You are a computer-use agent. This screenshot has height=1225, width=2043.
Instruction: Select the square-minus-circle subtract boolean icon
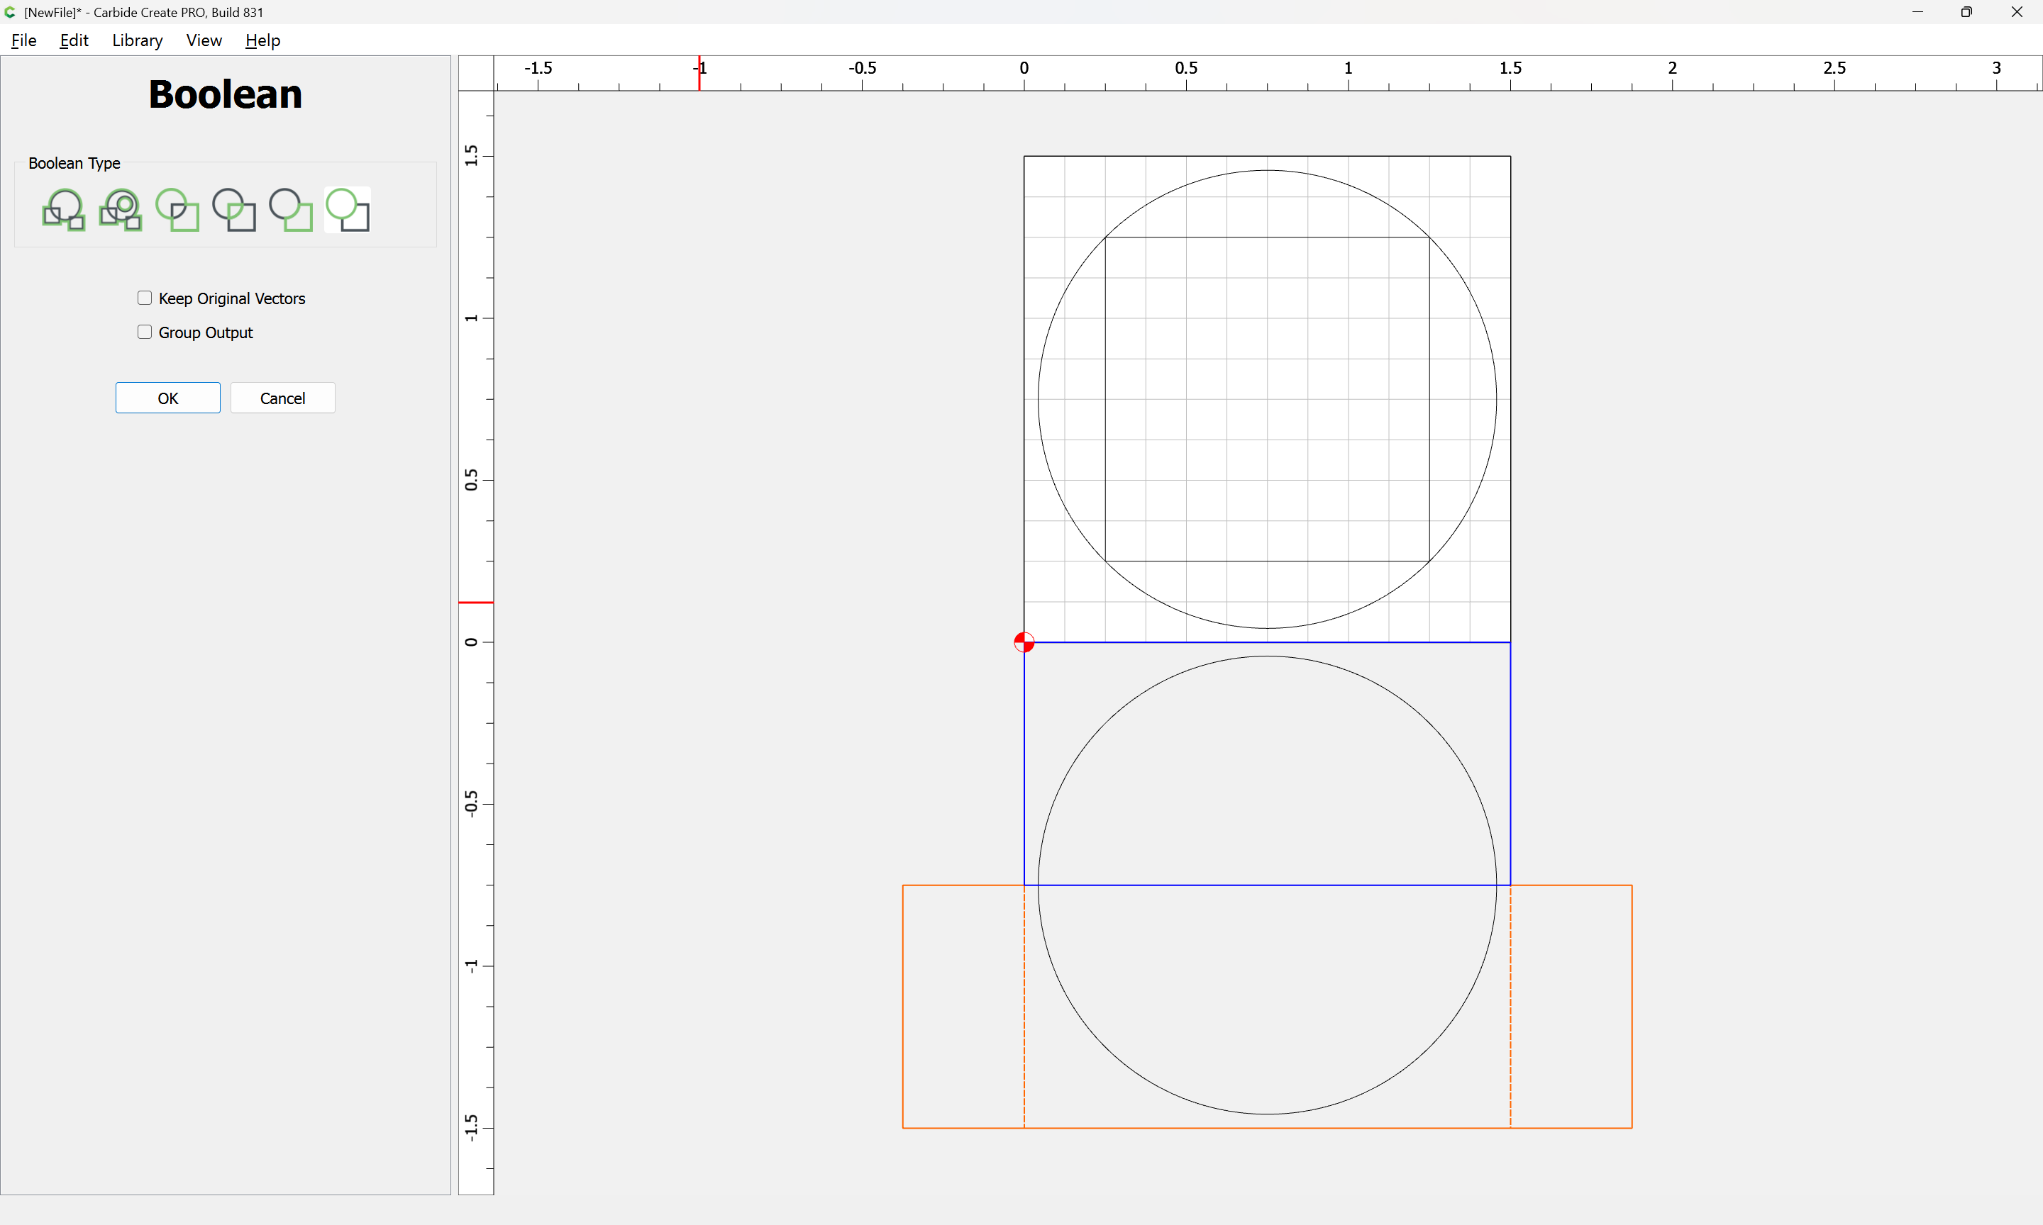click(291, 210)
